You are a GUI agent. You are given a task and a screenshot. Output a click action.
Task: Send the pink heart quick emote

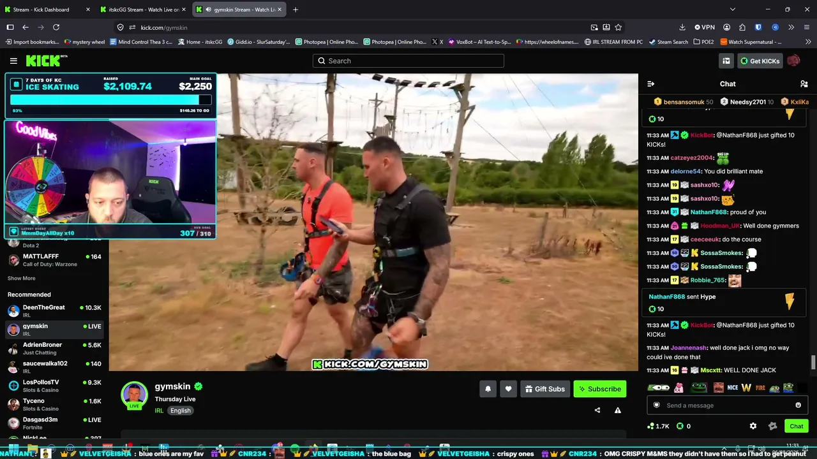tap(678, 388)
